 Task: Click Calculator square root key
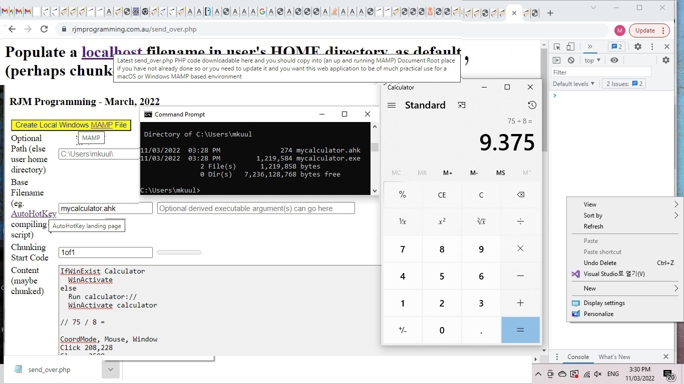pyautogui.click(x=481, y=221)
